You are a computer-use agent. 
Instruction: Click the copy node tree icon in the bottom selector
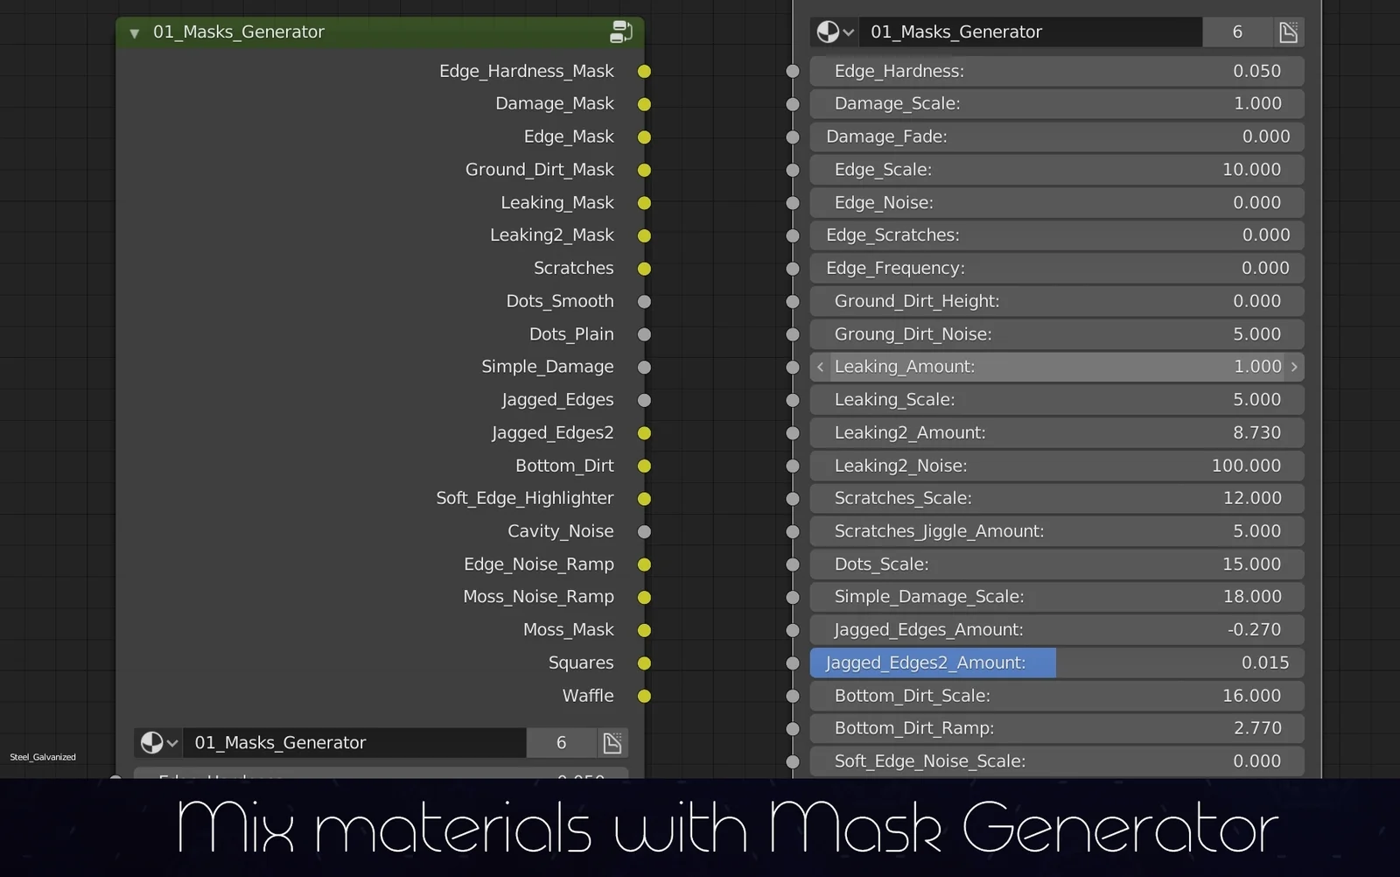[x=612, y=742]
